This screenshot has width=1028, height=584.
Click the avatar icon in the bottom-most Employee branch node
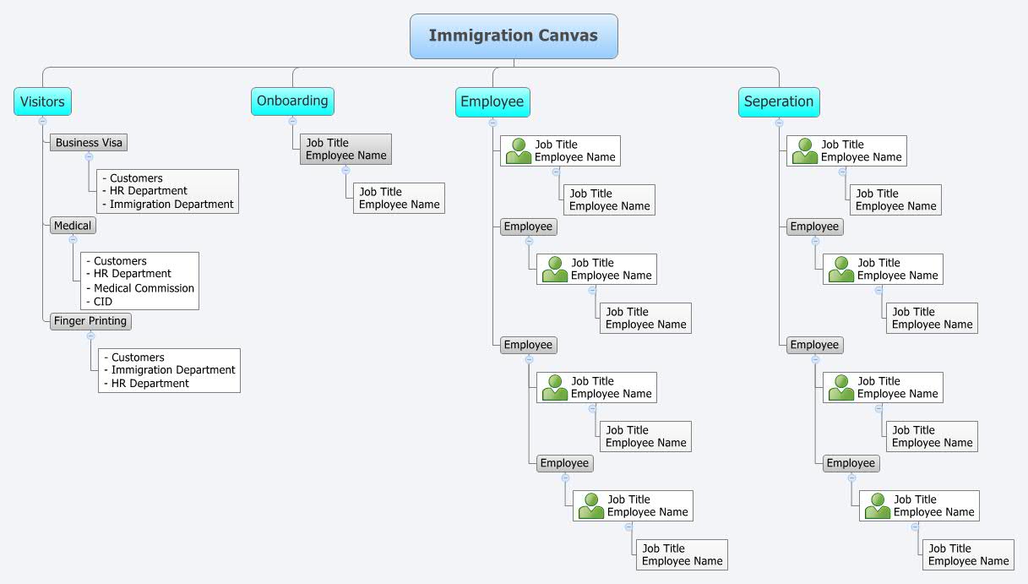point(590,505)
